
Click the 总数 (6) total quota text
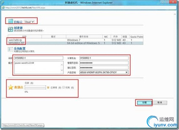click(29, 83)
